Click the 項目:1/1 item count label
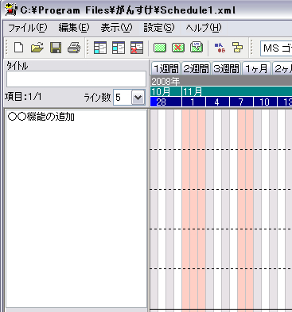The image size is (292, 312). tap(23, 97)
